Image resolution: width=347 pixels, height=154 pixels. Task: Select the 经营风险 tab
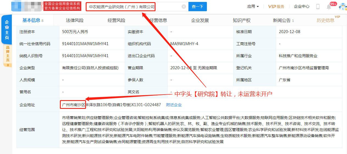point(116,21)
